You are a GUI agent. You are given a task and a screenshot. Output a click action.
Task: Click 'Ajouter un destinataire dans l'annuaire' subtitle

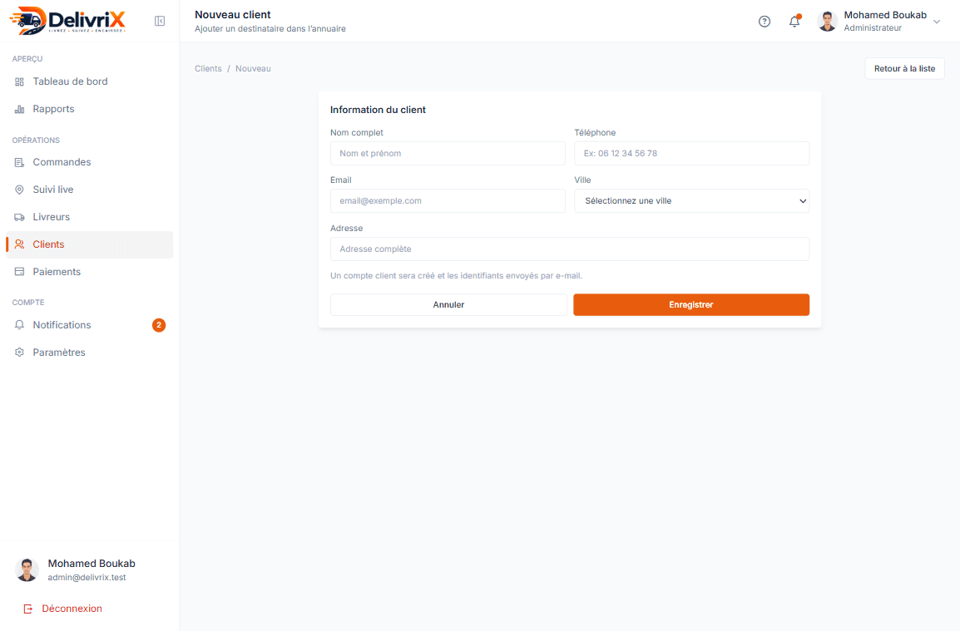coord(270,29)
